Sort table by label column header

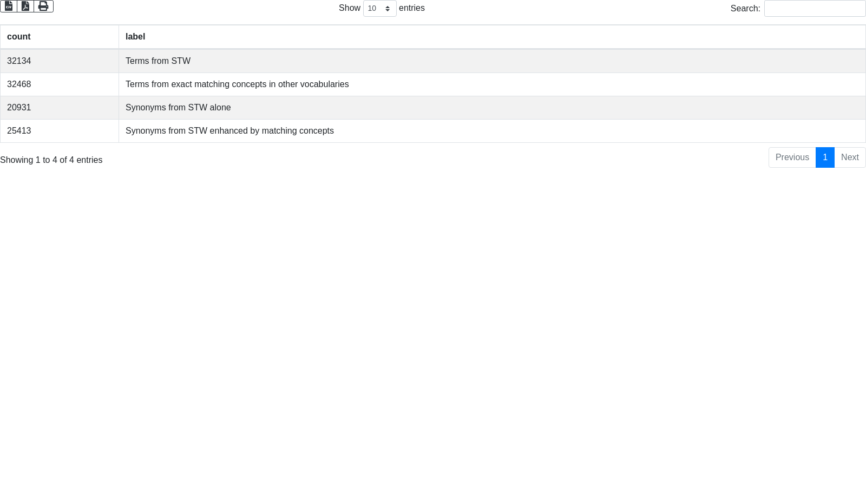tap(135, 37)
